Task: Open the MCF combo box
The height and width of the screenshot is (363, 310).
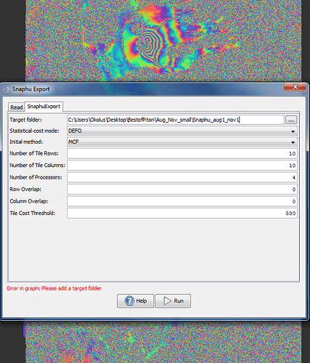Action: tap(182, 142)
